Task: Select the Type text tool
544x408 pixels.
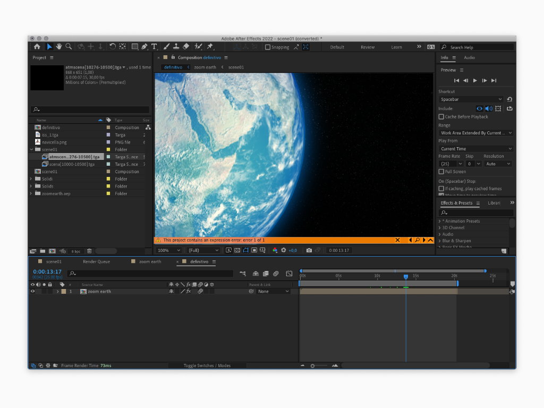Action: (154, 47)
